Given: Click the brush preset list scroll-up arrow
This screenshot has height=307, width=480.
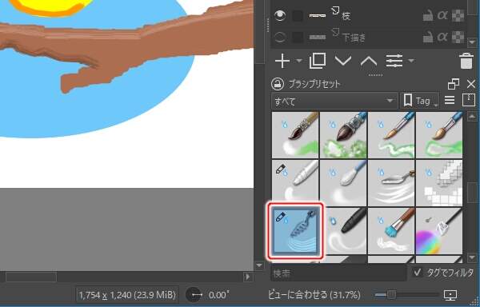Looking at the screenshot, I should click(x=472, y=116).
